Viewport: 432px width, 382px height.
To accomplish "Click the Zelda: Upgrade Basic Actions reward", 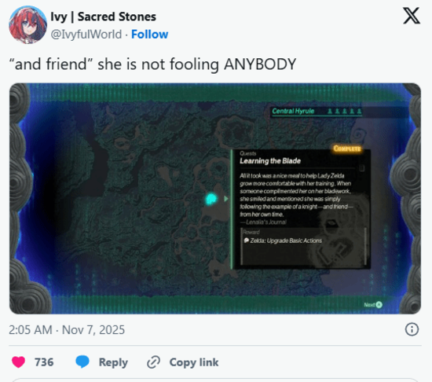I will tap(283, 241).
